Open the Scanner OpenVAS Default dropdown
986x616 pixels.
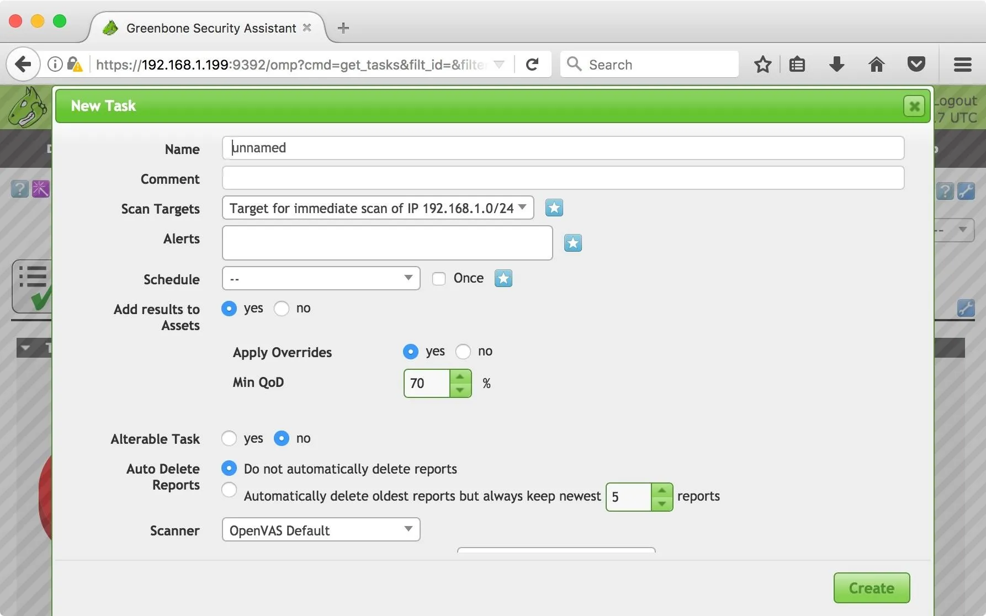click(321, 530)
